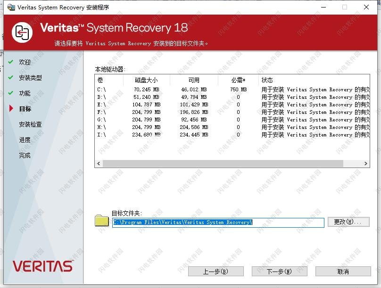The image size is (381, 288).
Task: Click the red arrow next to 目标
Action: coord(11,108)
